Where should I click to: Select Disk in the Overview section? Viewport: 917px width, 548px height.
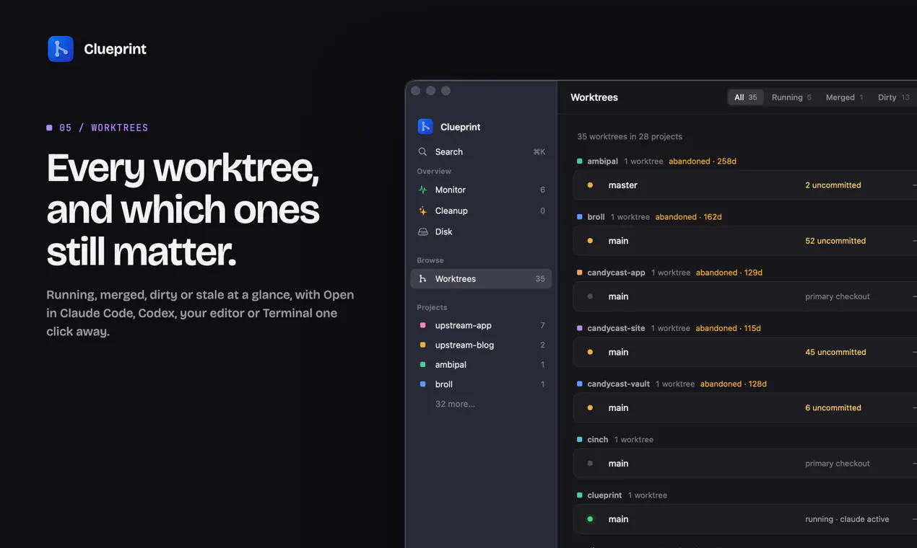tap(481, 231)
